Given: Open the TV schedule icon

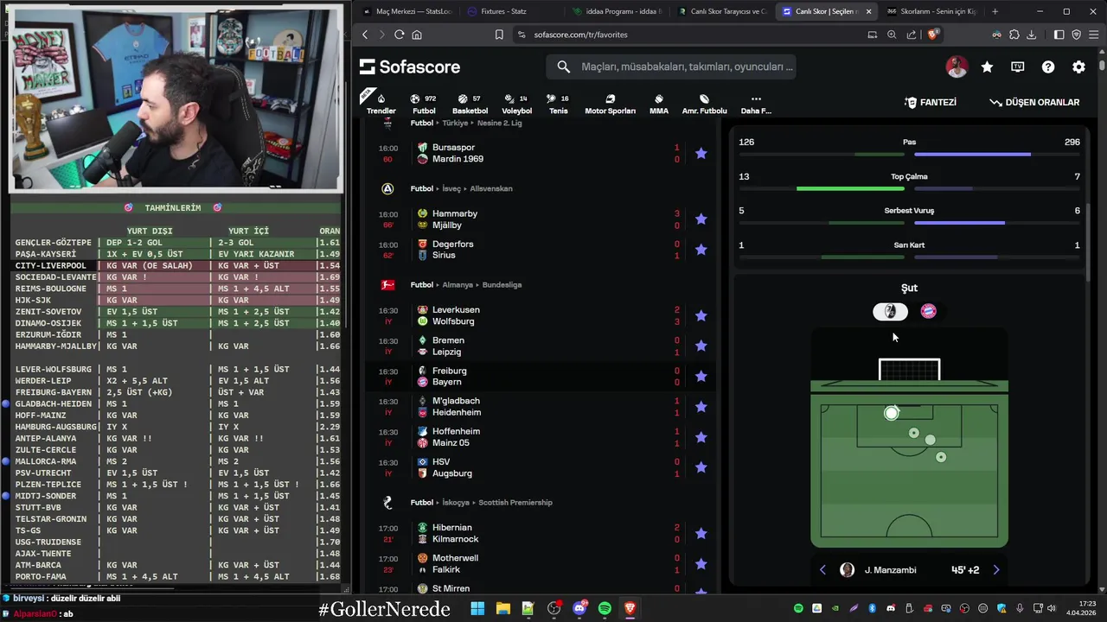Looking at the screenshot, I should (x=1018, y=67).
